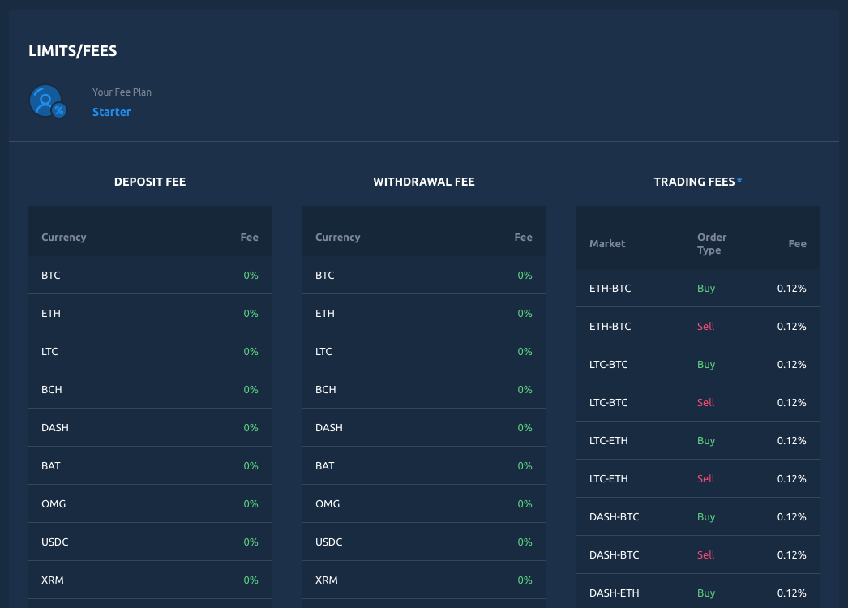This screenshot has width=848, height=608.
Task: Open the Starter fee plan link
Action: click(111, 112)
